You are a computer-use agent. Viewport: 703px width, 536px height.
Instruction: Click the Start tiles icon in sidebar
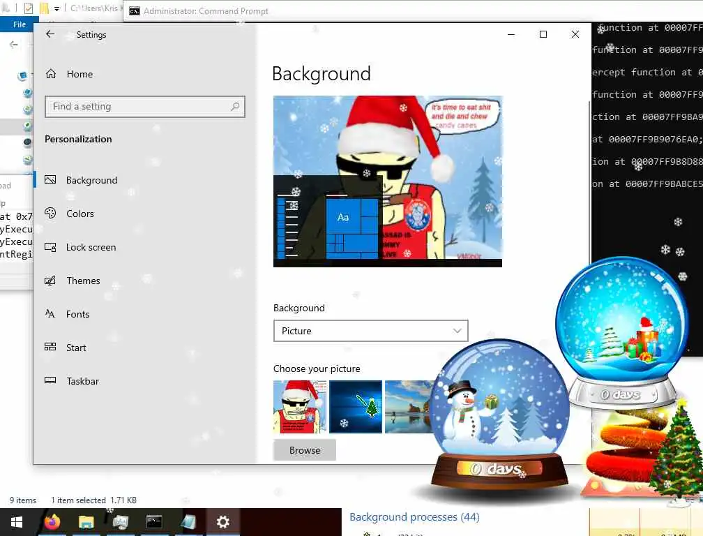(x=50, y=347)
